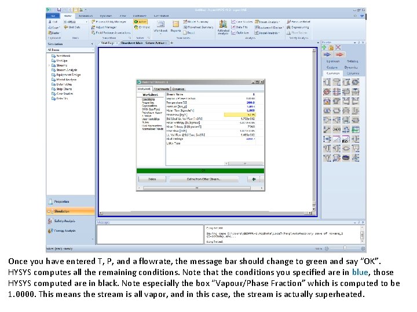Click Unit Sets in the ribbon
Image resolution: width=417 pixels, height=312 pixels.
[72, 27]
